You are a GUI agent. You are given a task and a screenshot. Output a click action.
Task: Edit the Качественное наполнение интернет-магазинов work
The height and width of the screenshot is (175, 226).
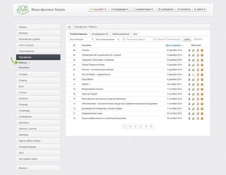[x=198, y=99]
